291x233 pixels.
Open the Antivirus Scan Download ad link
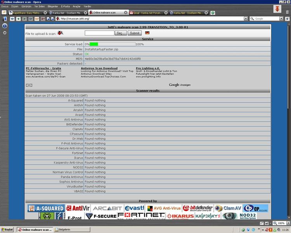[99, 68]
